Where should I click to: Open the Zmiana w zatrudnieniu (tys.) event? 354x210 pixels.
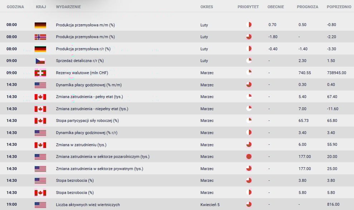[81, 145]
